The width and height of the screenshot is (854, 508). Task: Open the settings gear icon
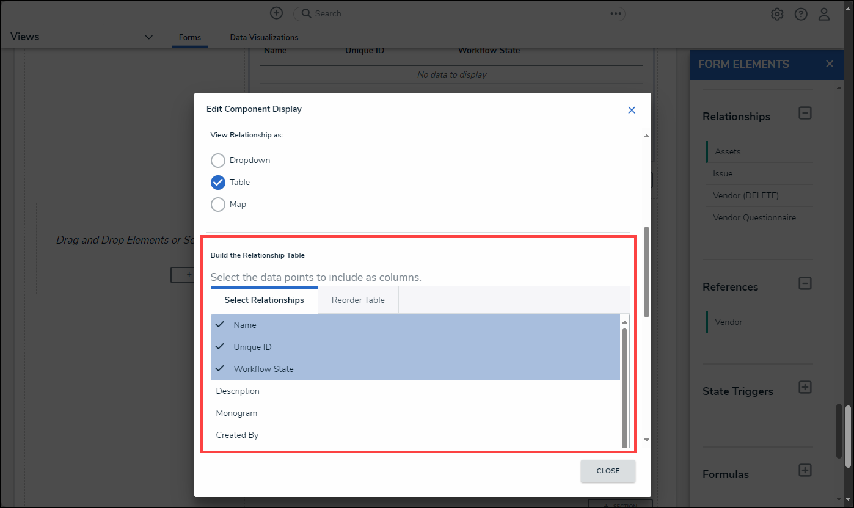(x=777, y=14)
